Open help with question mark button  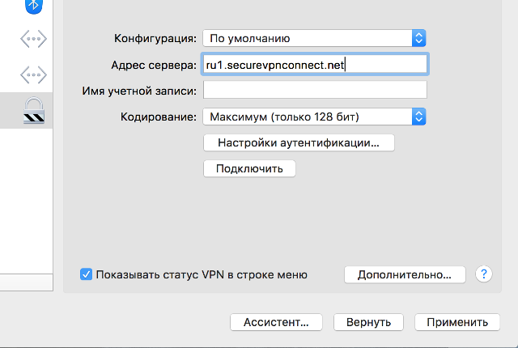coord(484,274)
